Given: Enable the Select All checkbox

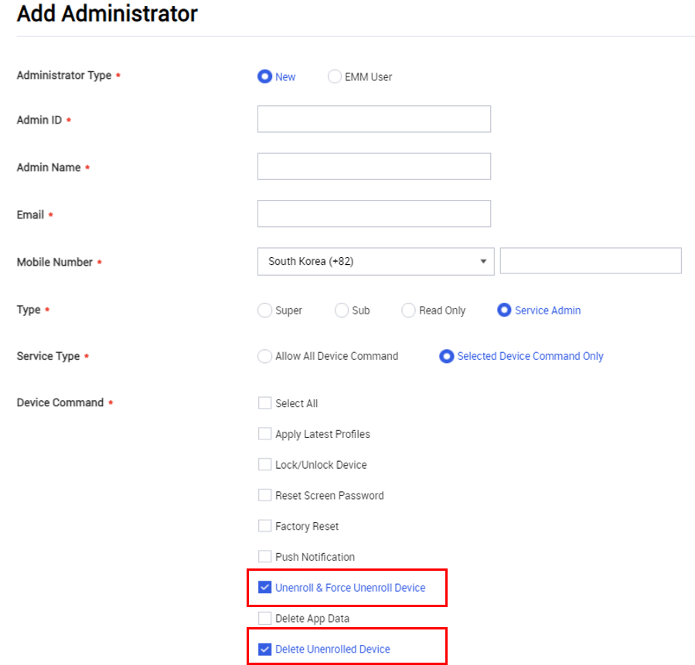Looking at the screenshot, I should (x=264, y=402).
